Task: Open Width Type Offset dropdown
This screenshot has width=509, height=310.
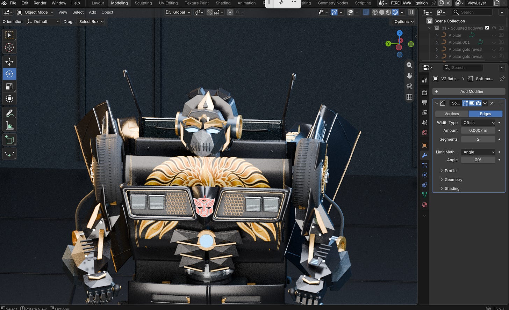Action: [x=478, y=123]
